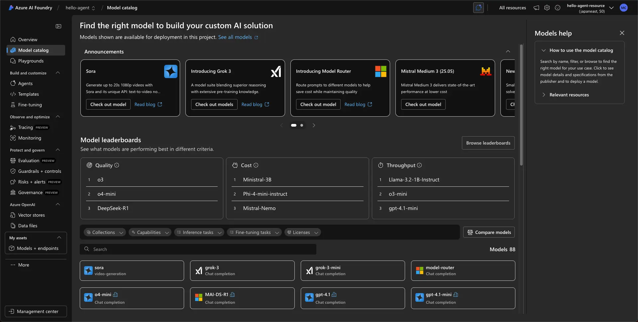The height and width of the screenshot is (322, 638).
Task: Open Read blog link for Grok 3
Action: click(255, 104)
